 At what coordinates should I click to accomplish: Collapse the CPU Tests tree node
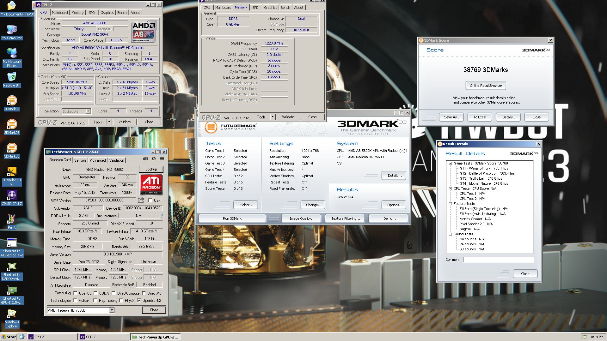pyautogui.click(x=450, y=188)
